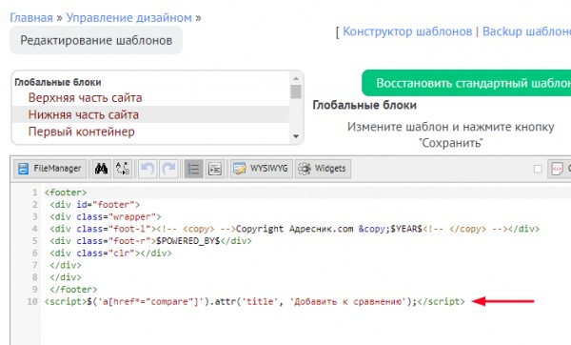Click the Глобальные блоки list group header
Image resolution: width=571 pixels, height=345 pixels.
[58, 82]
